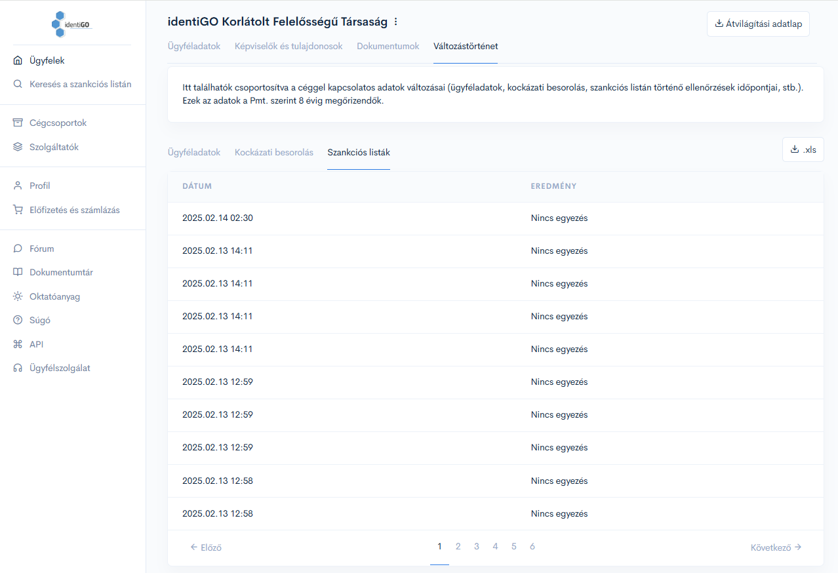Jump to page 4
Screen dimensions: 838x573
tap(495, 546)
